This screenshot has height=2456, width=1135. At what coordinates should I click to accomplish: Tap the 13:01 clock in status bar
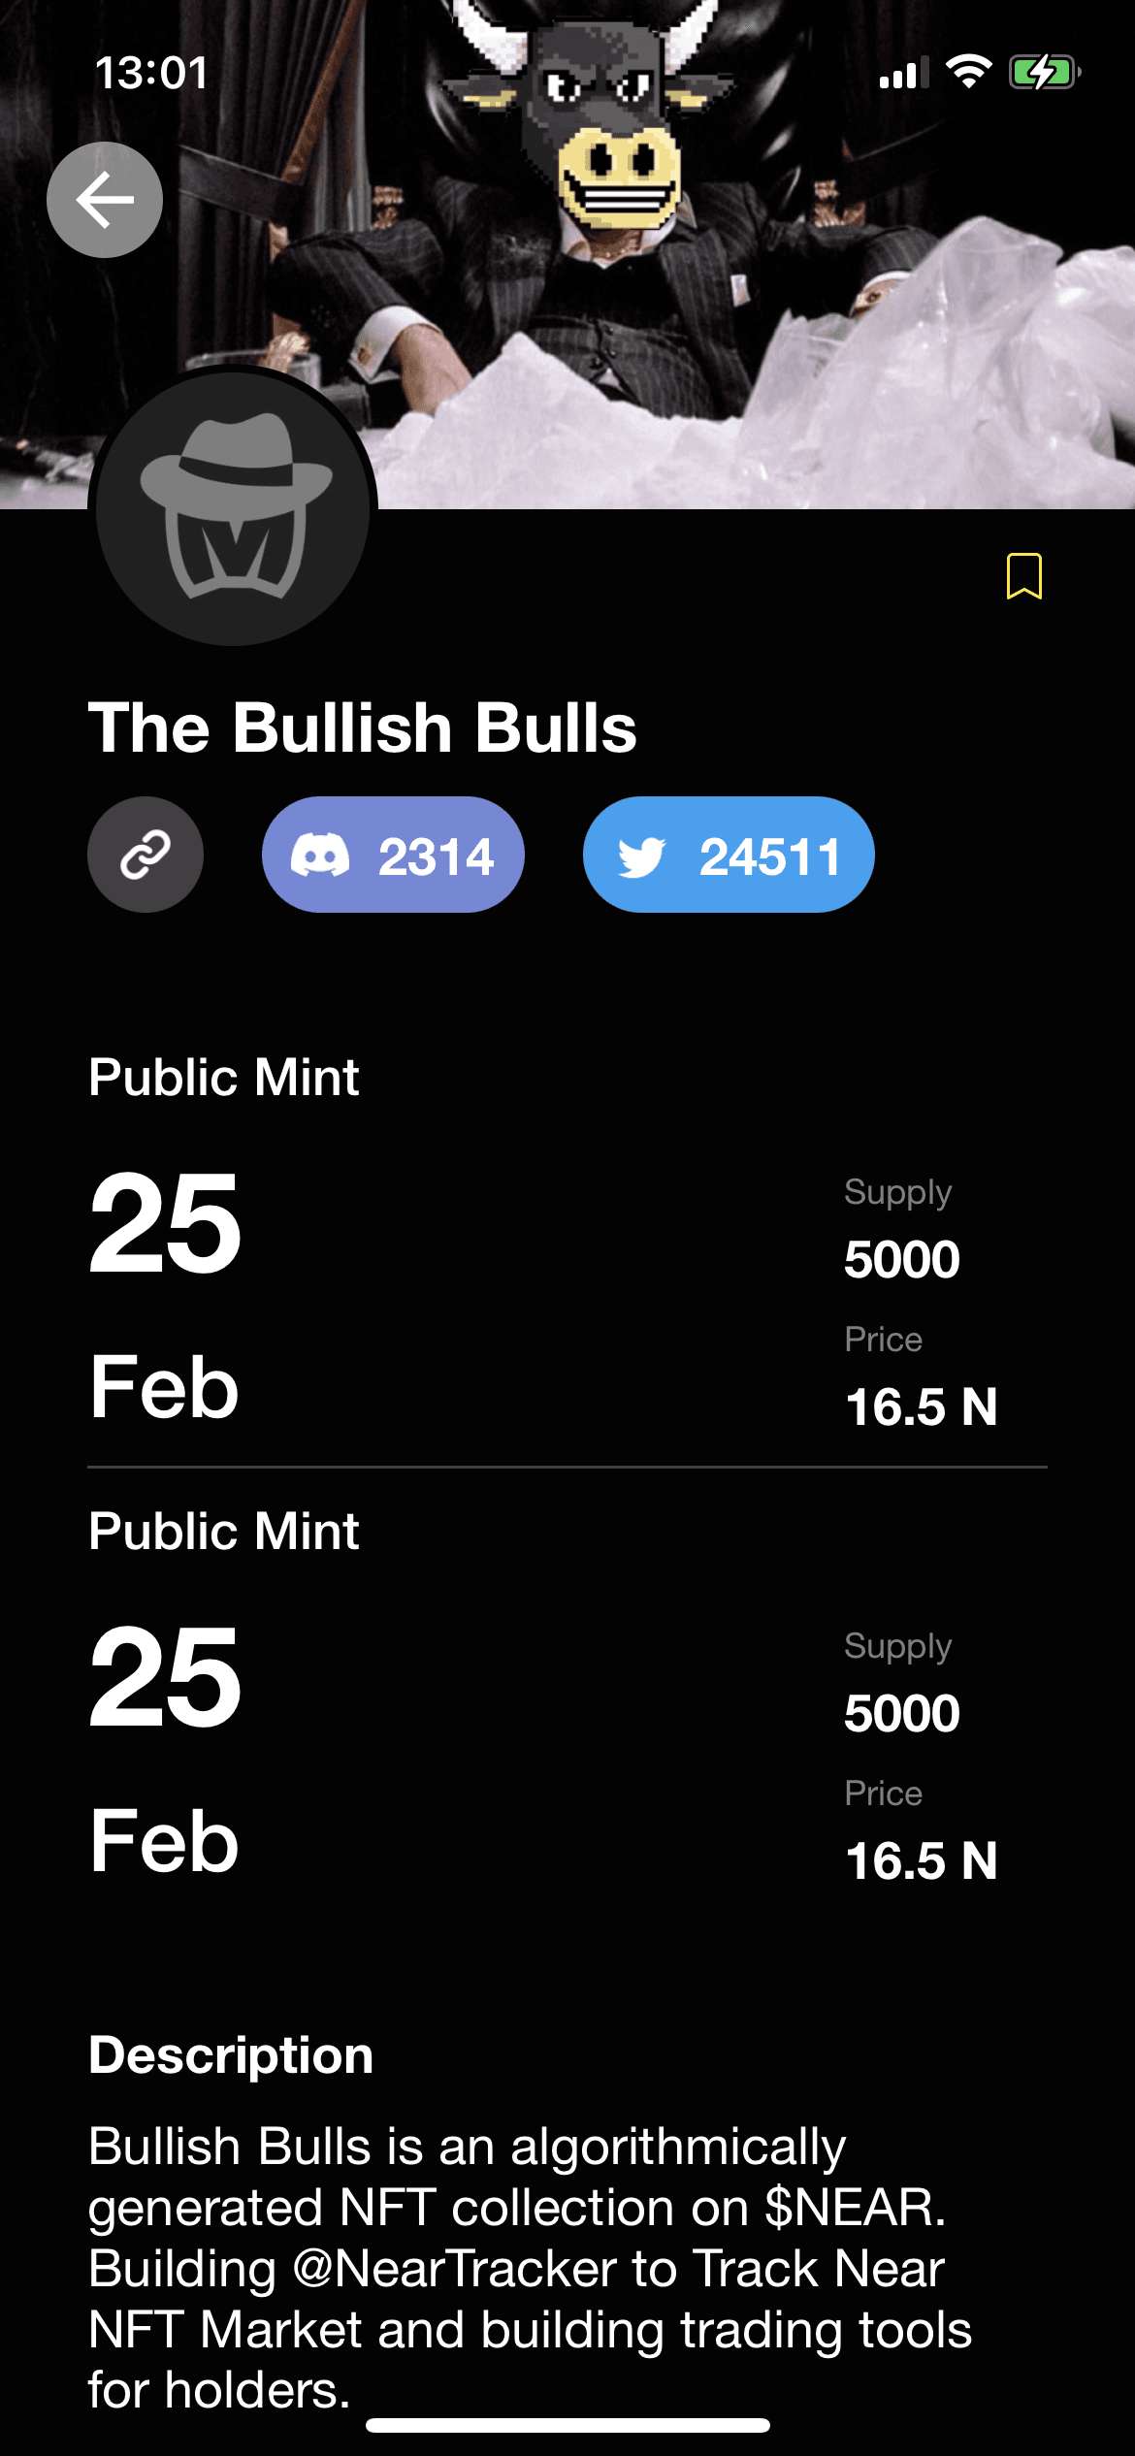coord(152,73)
